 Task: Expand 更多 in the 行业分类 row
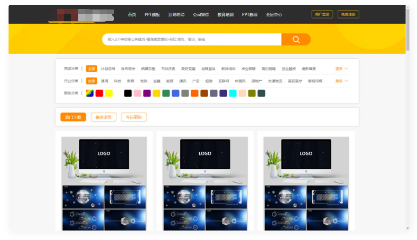click(x=341, y=81)
